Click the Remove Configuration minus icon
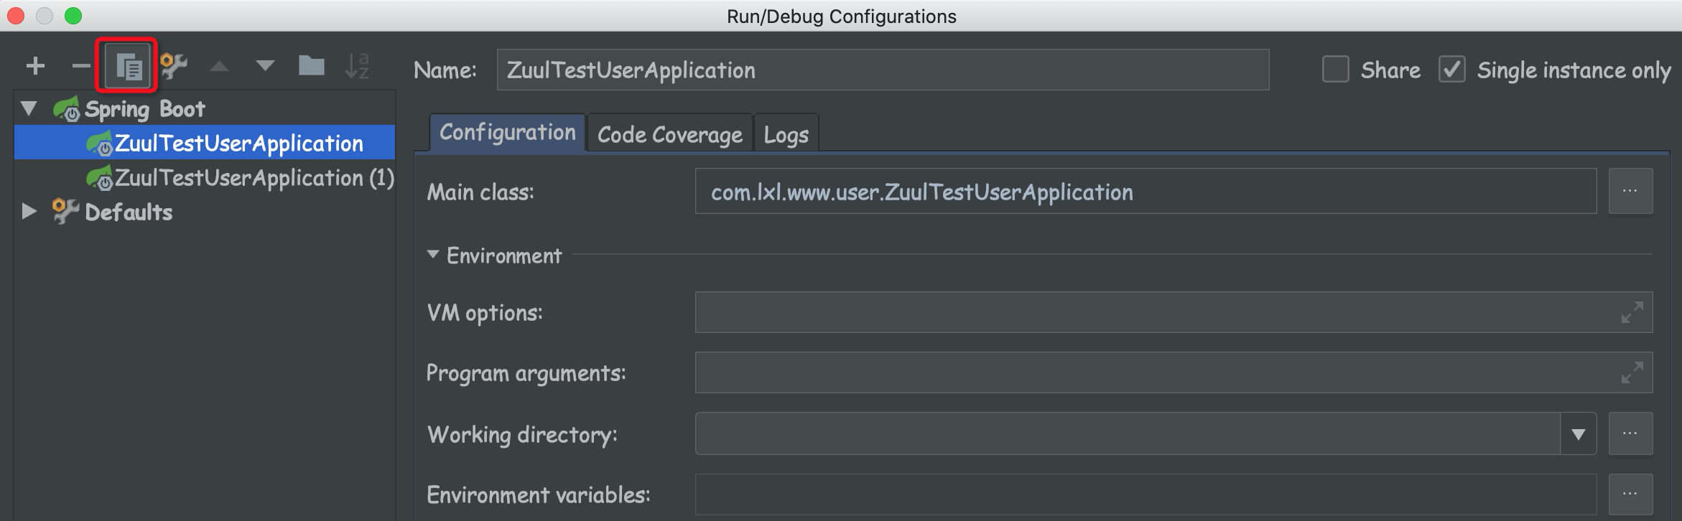Viewport: 1682px width, 521px height. point(80,67)
